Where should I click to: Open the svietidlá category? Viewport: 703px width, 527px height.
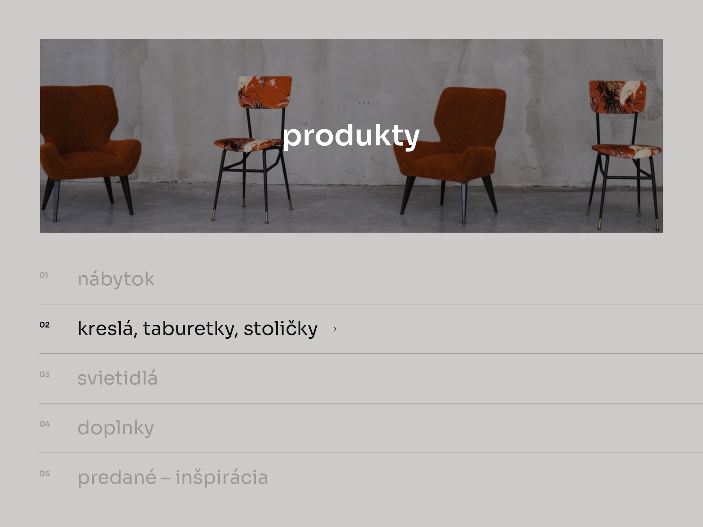coord(118,378)
